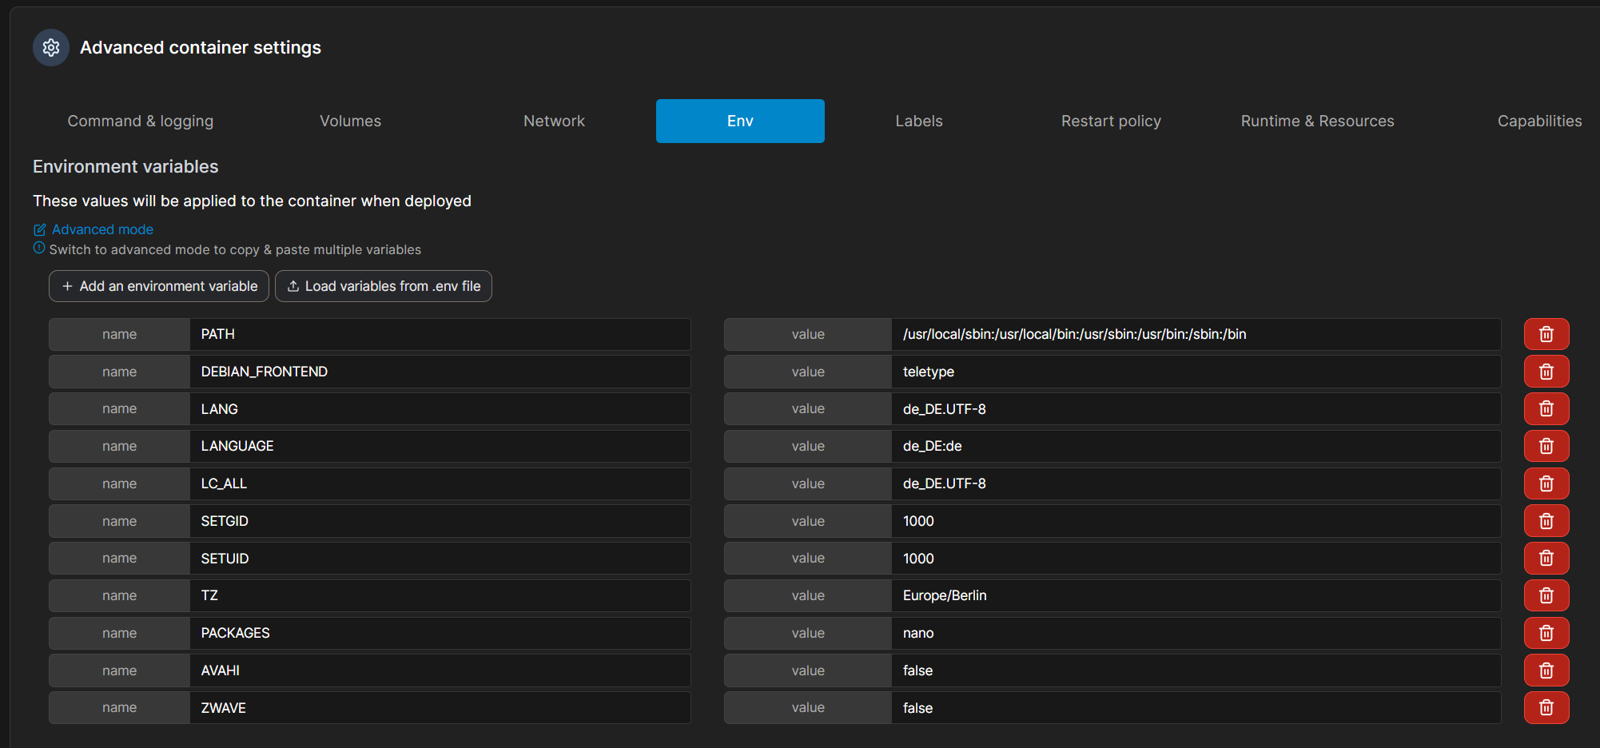Switch to Advanced mode link
The width and height of the screenshot is (1600, 748).
pos(101,229)
